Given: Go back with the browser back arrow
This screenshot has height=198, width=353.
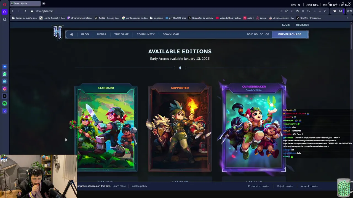Looking at the screenshot, I should pyautogui.click(x=13, y=11).
